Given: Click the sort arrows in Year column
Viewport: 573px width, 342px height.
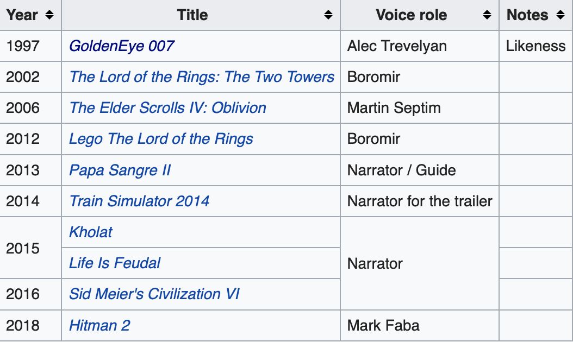Looking at the screenshot, I should pyautogui.click(x=49, y=15).
